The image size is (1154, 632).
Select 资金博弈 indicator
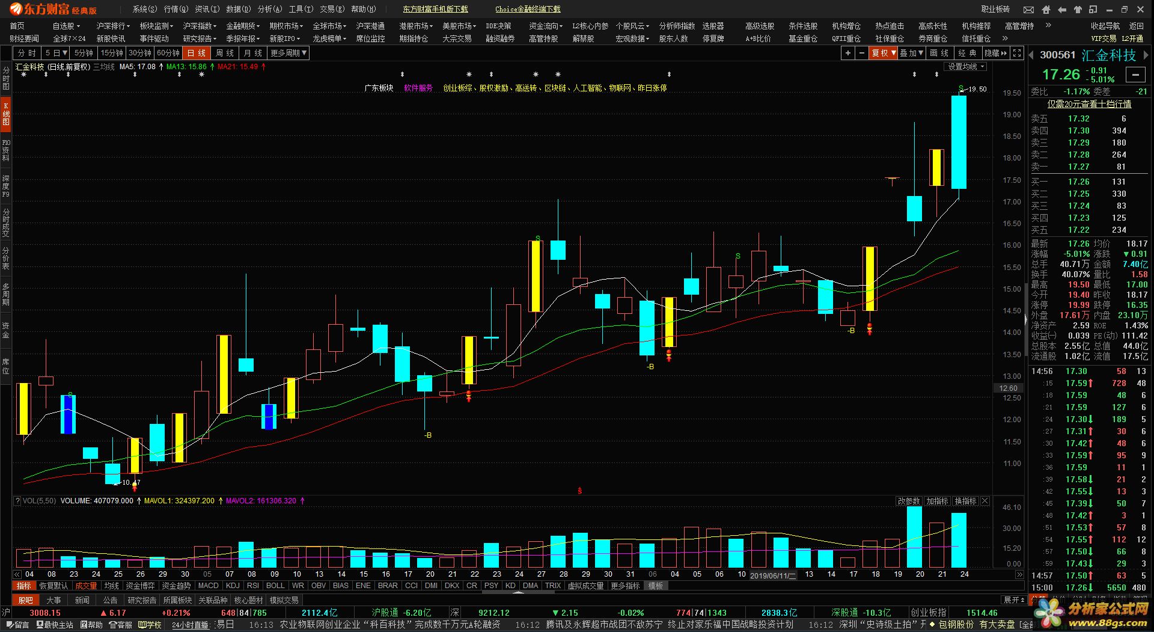coord(140,586)
